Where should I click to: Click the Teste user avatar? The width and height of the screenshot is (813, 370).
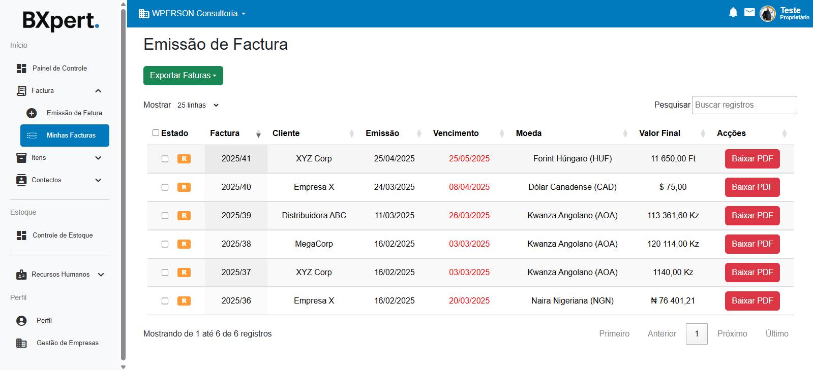[767, 14]
